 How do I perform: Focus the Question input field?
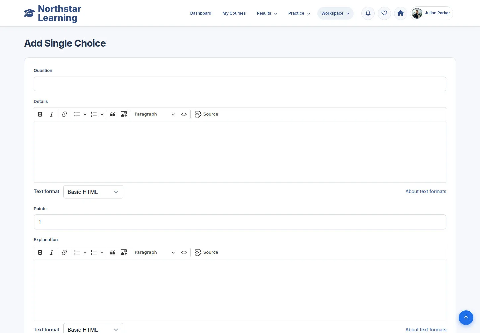(x=240, y=84)
